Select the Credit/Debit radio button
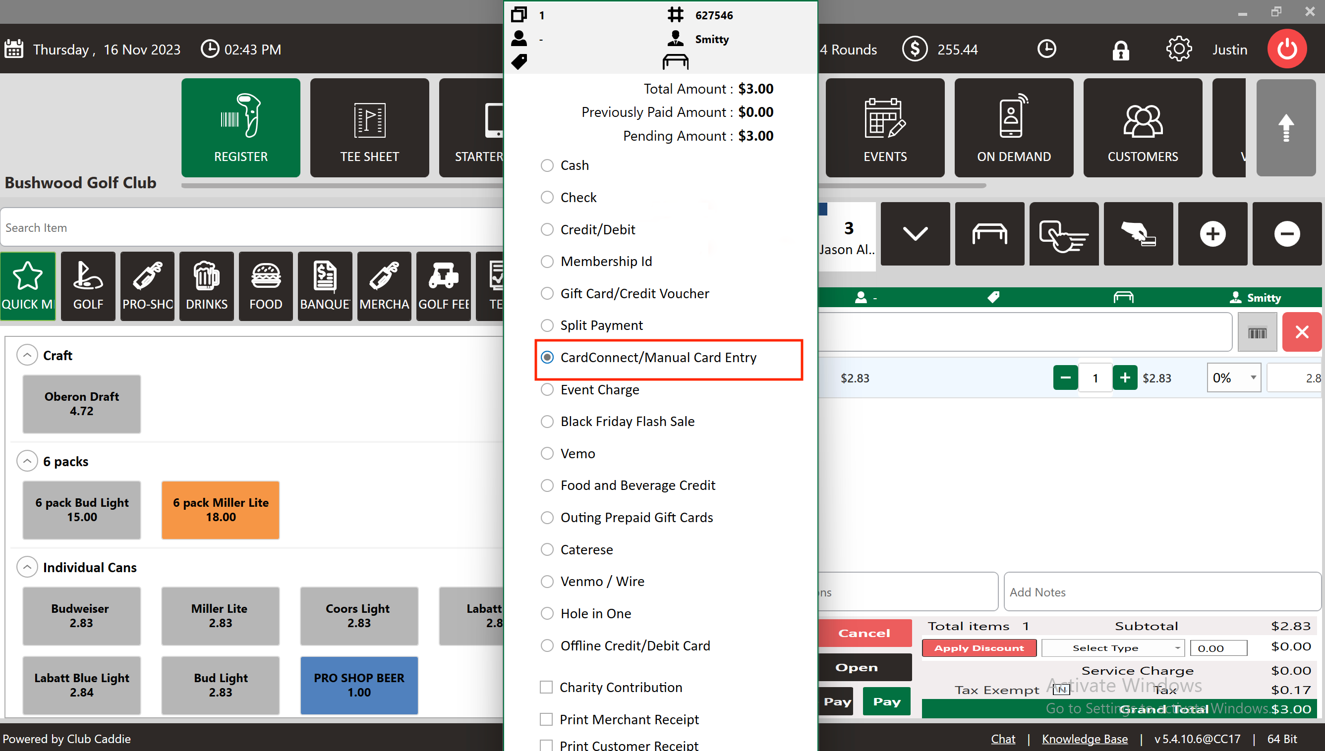 (547, 229)
